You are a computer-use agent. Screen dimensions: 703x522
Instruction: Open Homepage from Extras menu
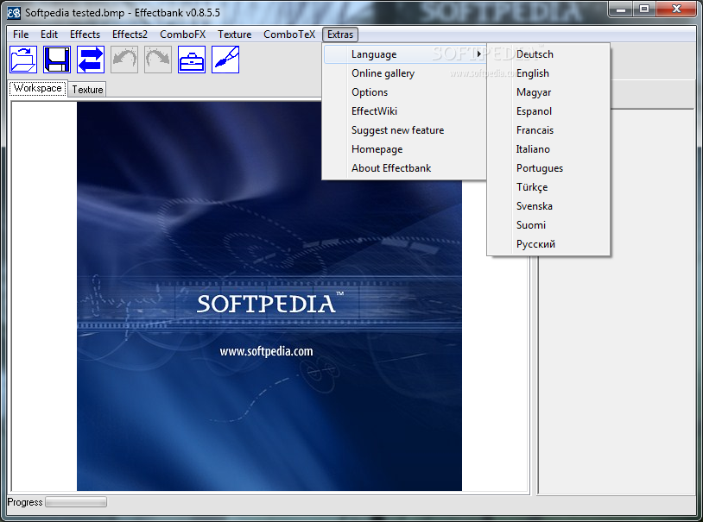[405, 149]
